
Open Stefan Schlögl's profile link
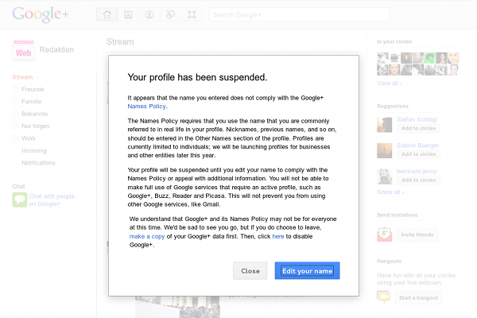point(417,119)
